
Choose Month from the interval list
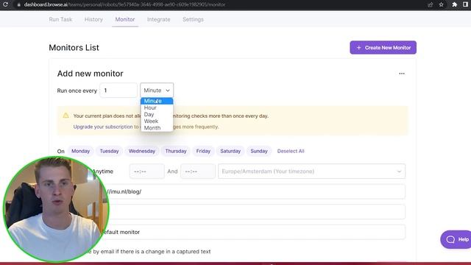[x=157, y=127]
